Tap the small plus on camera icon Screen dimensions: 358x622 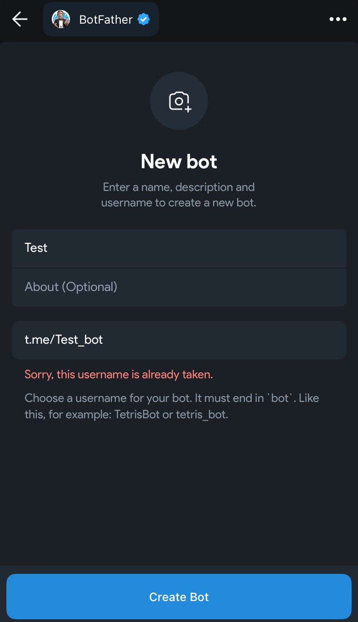click(188, 109)
